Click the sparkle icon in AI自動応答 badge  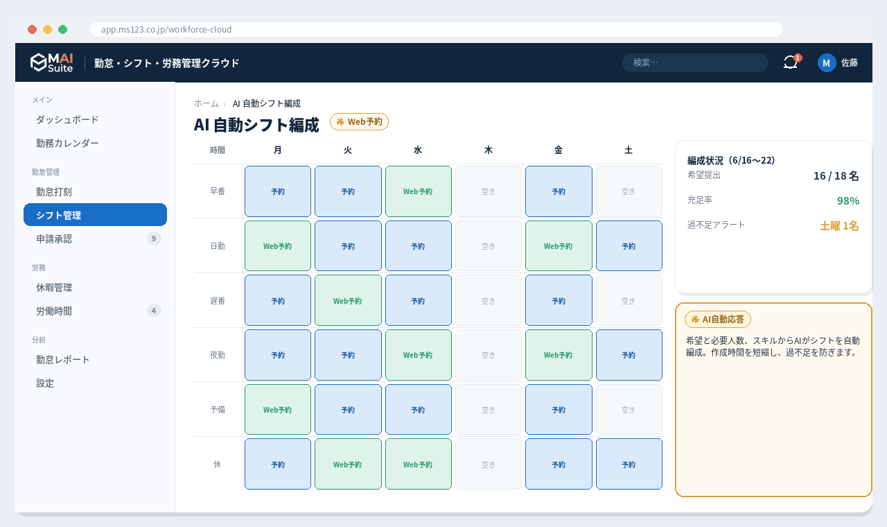pyautogui.click(x=695, y=319)
